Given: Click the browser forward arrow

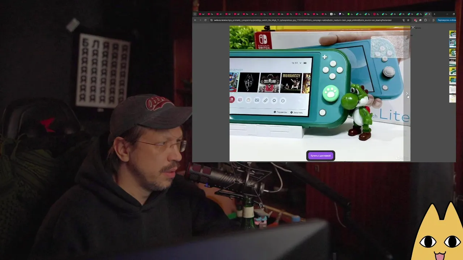Looking at the screenshot, I should pos(200,20).
